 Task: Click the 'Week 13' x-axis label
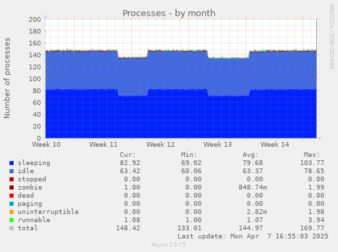(x=218, y=145)
